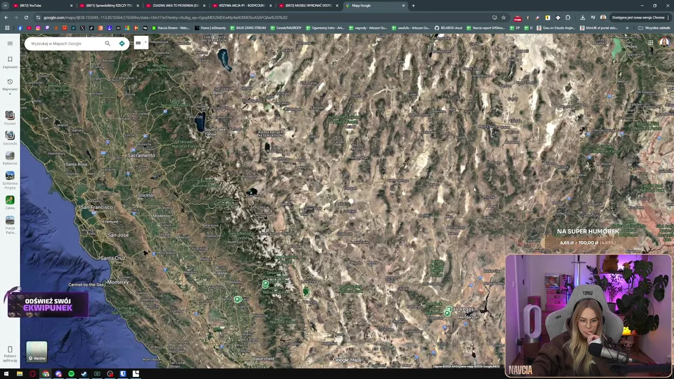Image resolution: width=674 pixels, height=379 pixels.
Task: Open BAJKI ZAPAS STREAM bookmark
Action: [x=248, y=28]
